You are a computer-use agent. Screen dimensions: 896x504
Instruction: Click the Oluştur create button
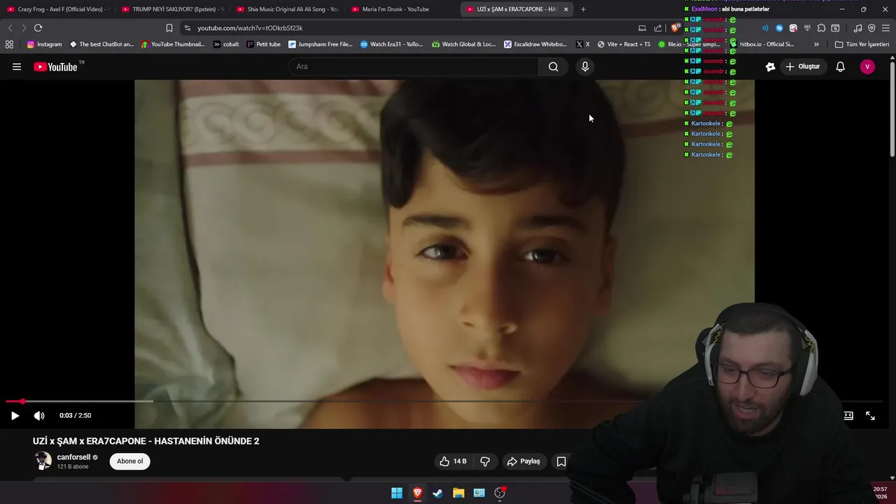(803, 66)
